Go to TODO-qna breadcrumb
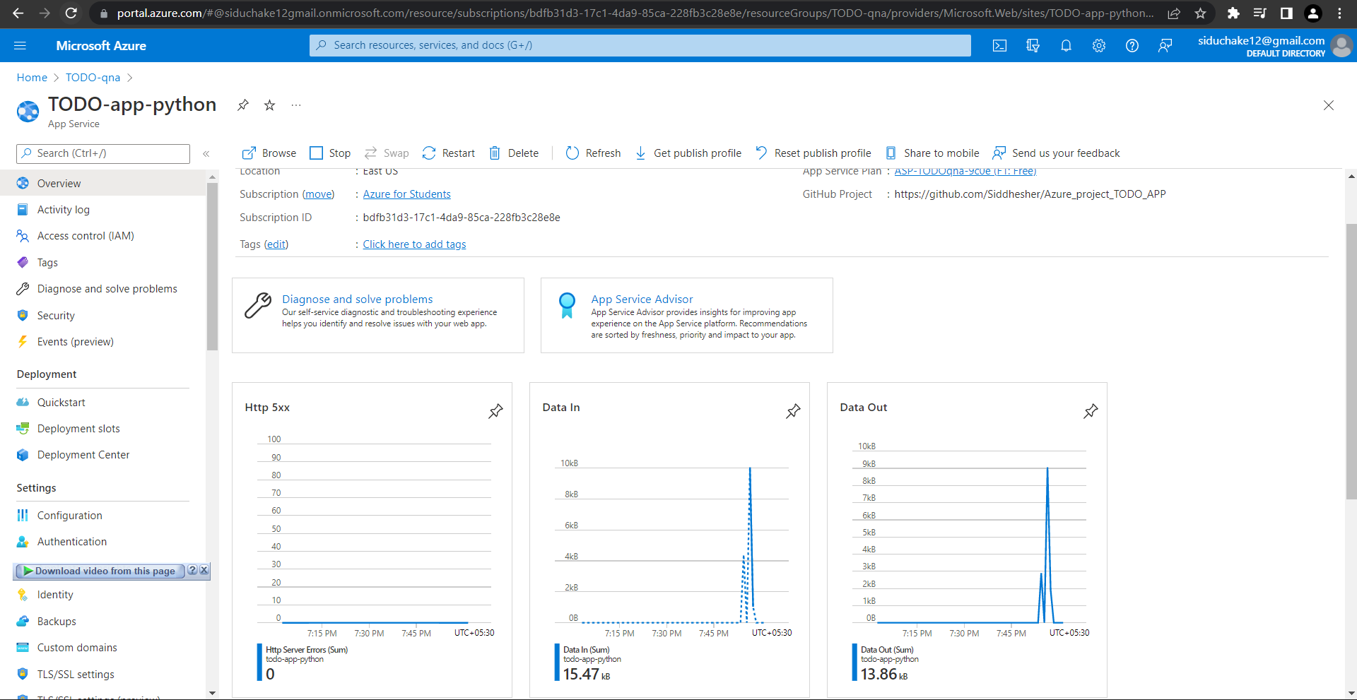Screen dimensions: 1357x700 pos(93,78)
